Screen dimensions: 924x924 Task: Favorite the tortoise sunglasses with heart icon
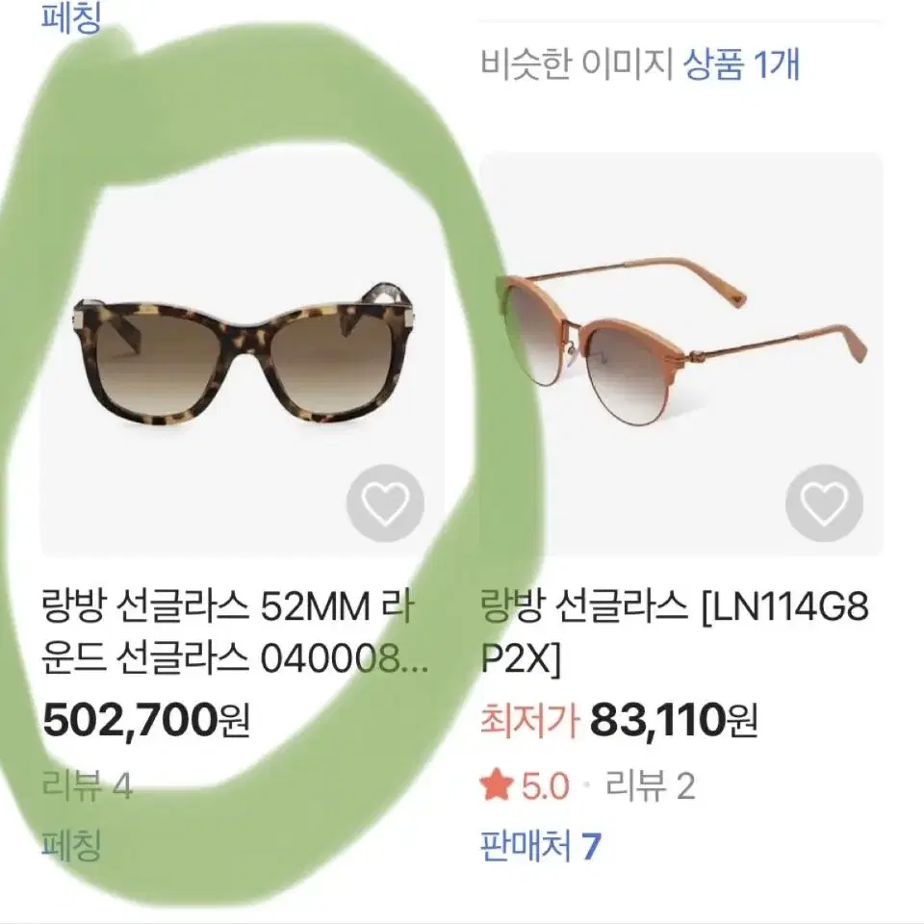[x=385, y=502]
